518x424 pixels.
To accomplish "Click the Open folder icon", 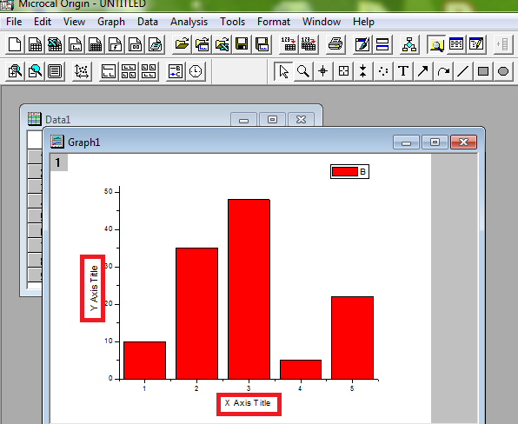I will pos(182,44).
